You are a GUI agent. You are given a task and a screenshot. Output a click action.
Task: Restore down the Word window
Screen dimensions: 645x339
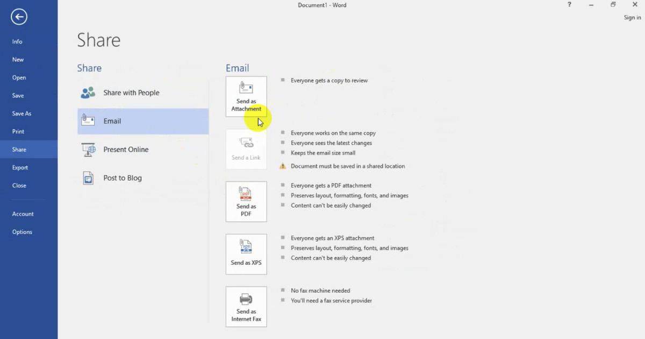pos(613,5)
